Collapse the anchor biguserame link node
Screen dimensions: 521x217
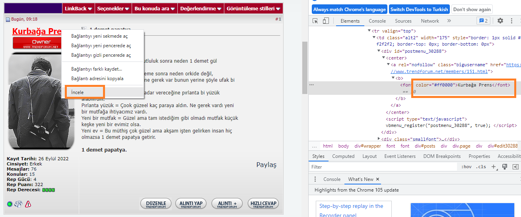coord(388,65)
